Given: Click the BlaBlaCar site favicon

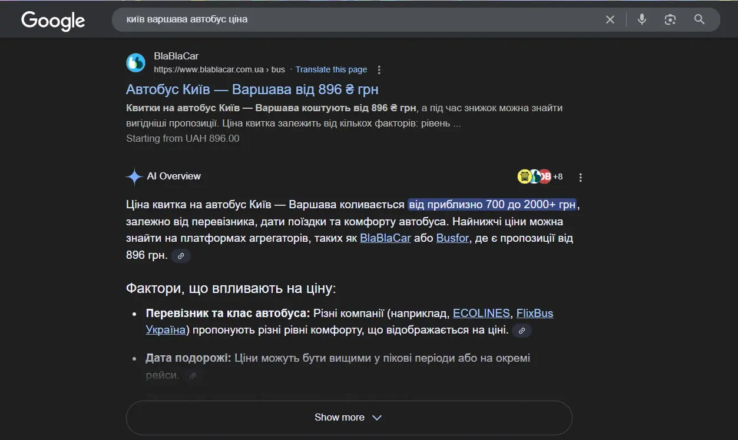Looking at the screenshot, I should [x=136, y=62].
